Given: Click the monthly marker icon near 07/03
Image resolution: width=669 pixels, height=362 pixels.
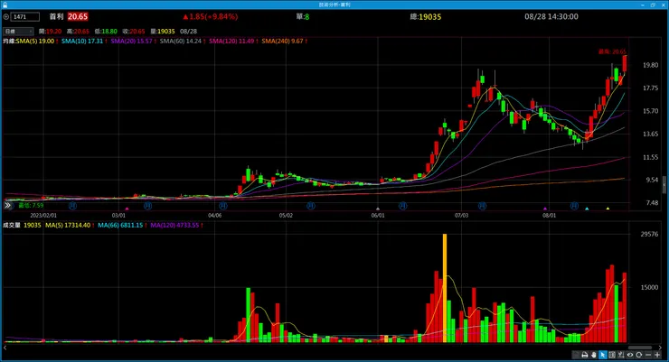Looking at the screenshot, I should [482, 206].
